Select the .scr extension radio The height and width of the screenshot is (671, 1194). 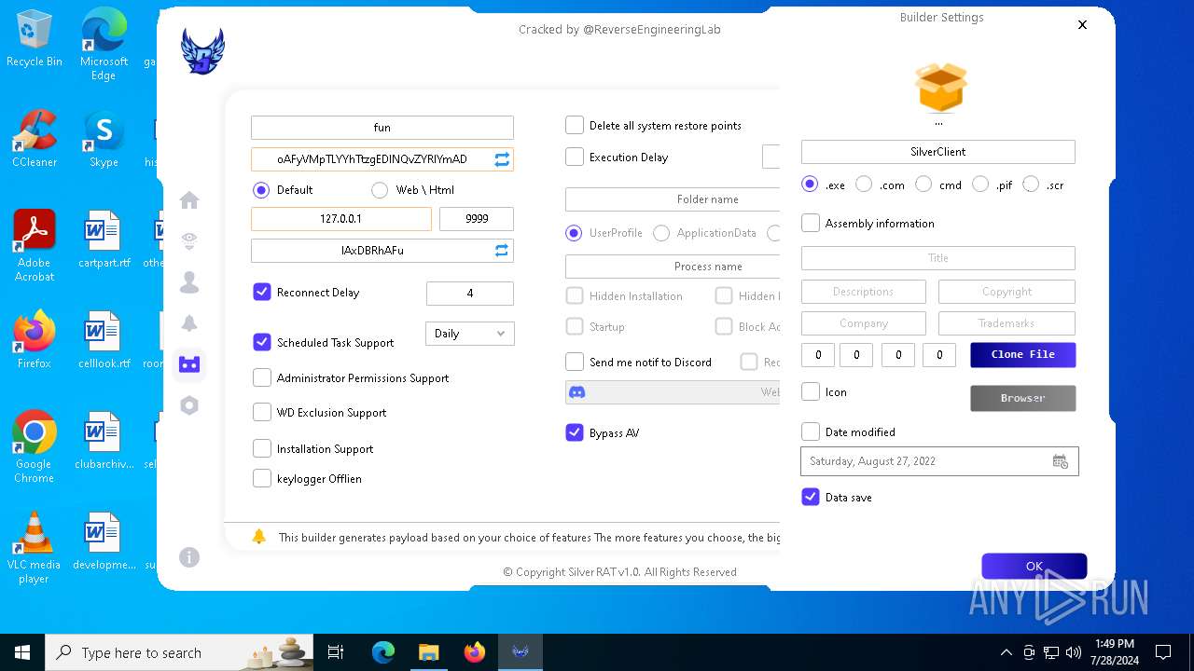tap(1031, 185)
